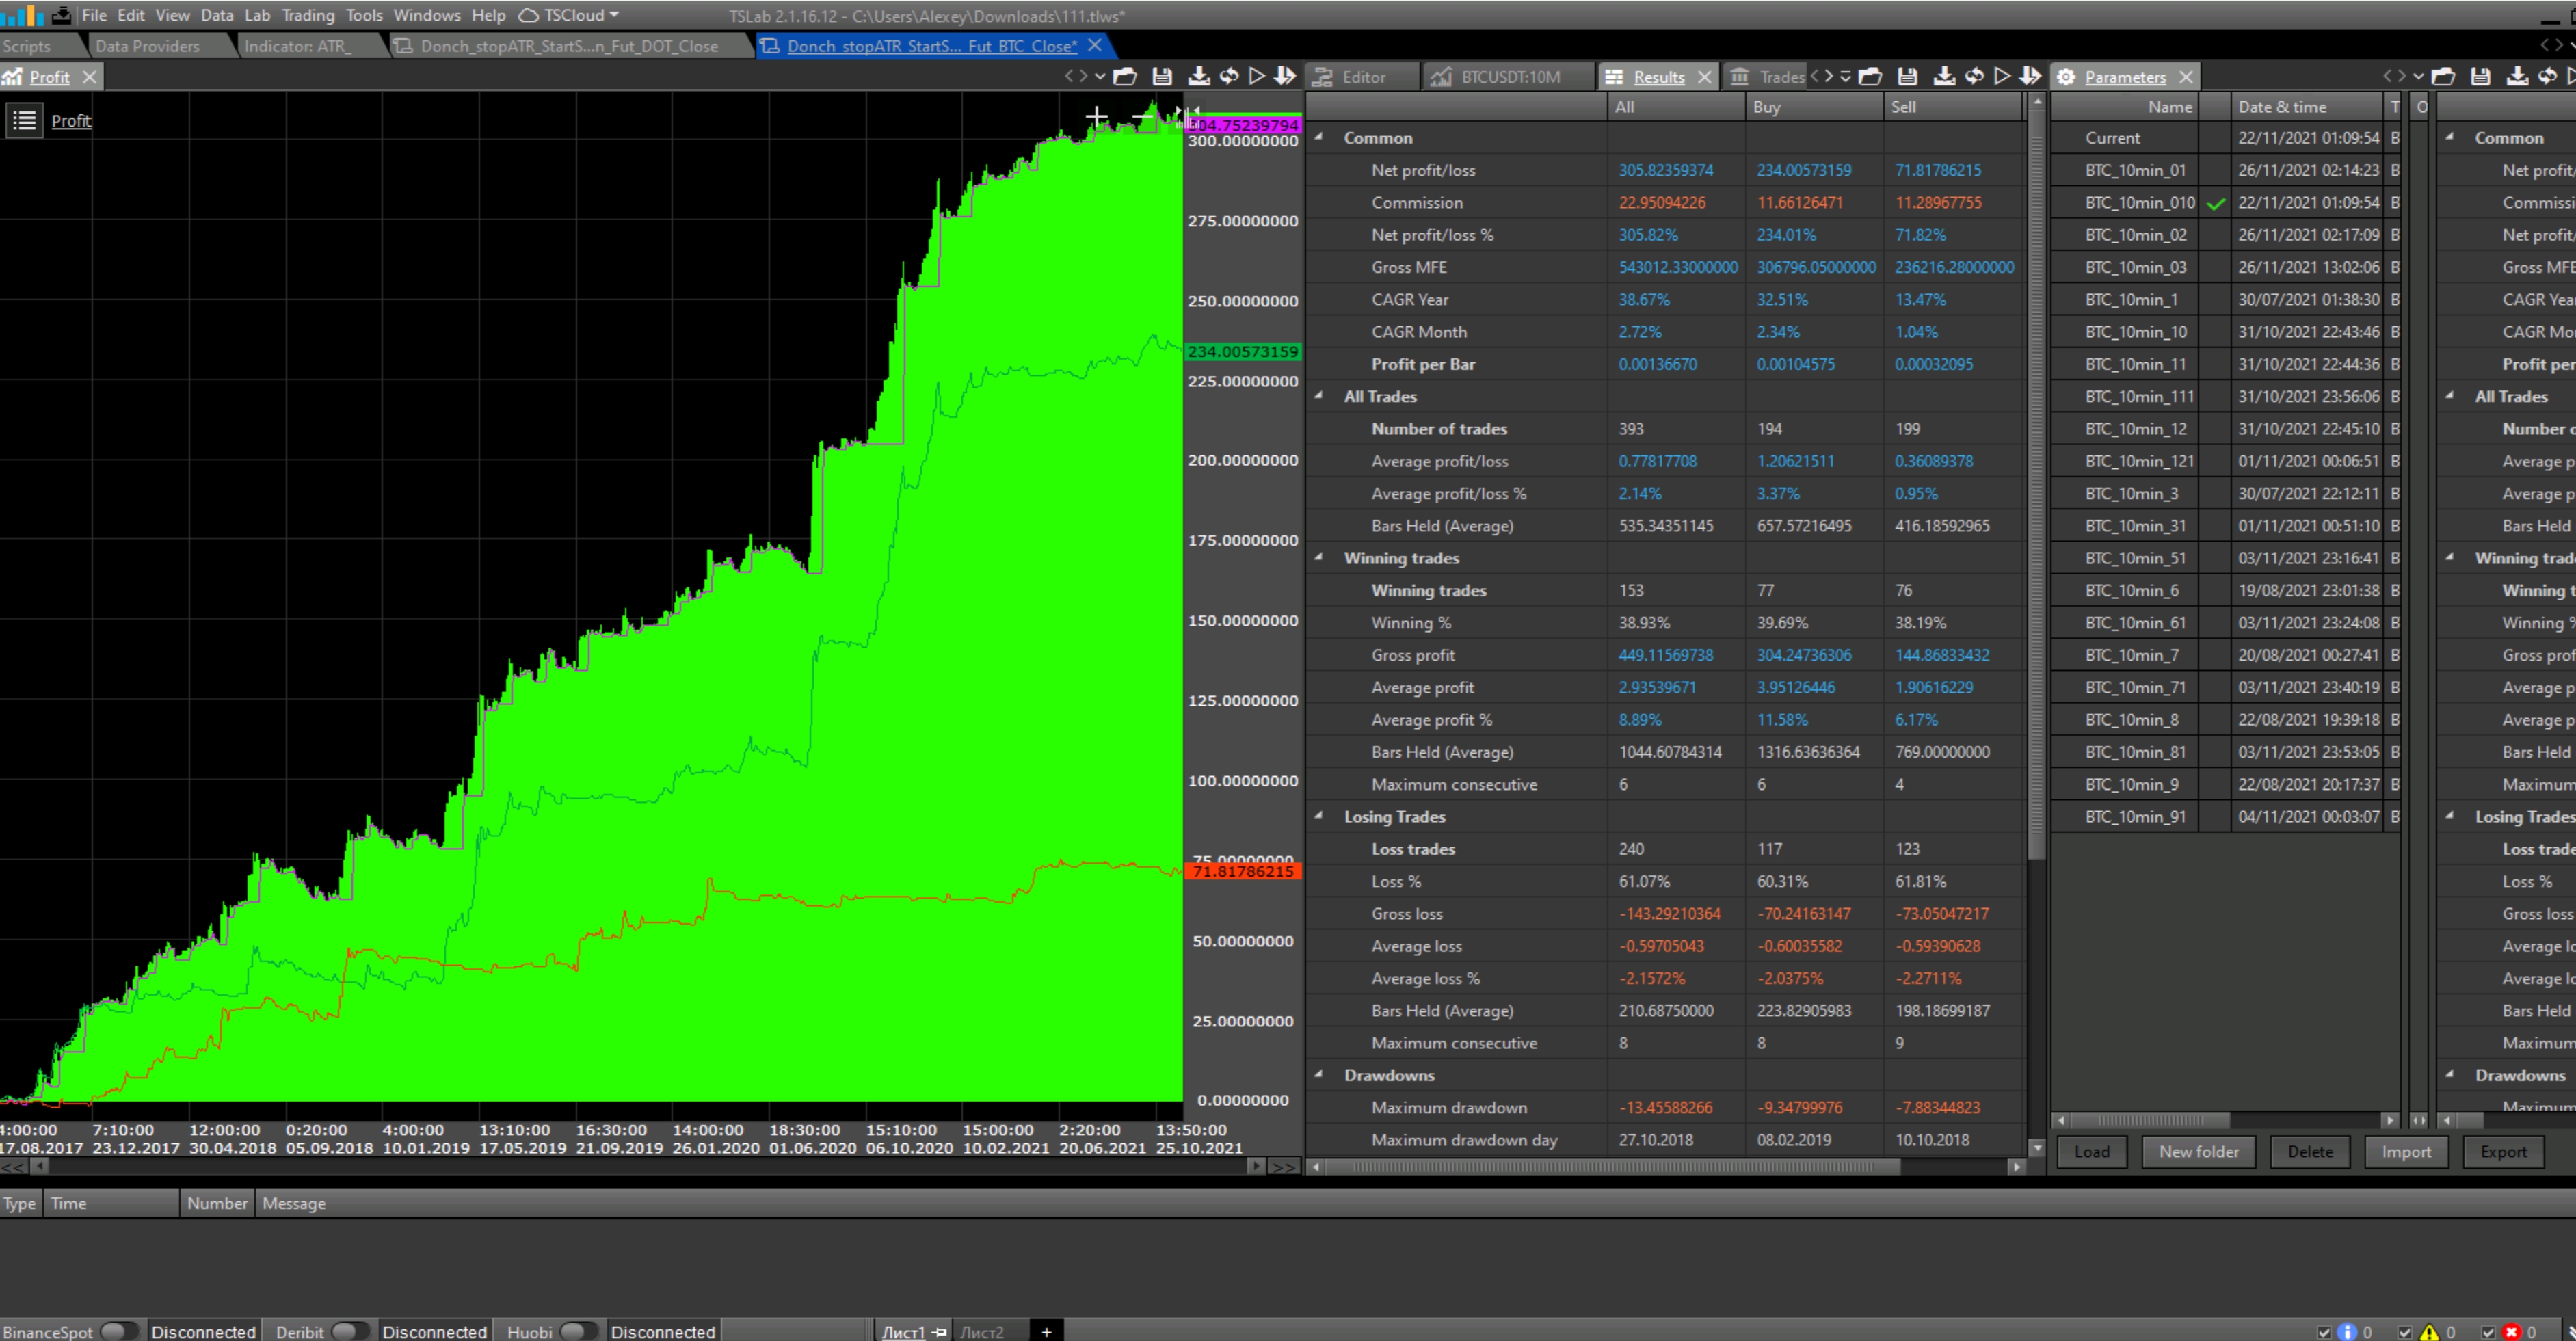This screenshot has height=1341, width=2576.
Task: Click the Parameters gear icon
Action: [2066, 77]
